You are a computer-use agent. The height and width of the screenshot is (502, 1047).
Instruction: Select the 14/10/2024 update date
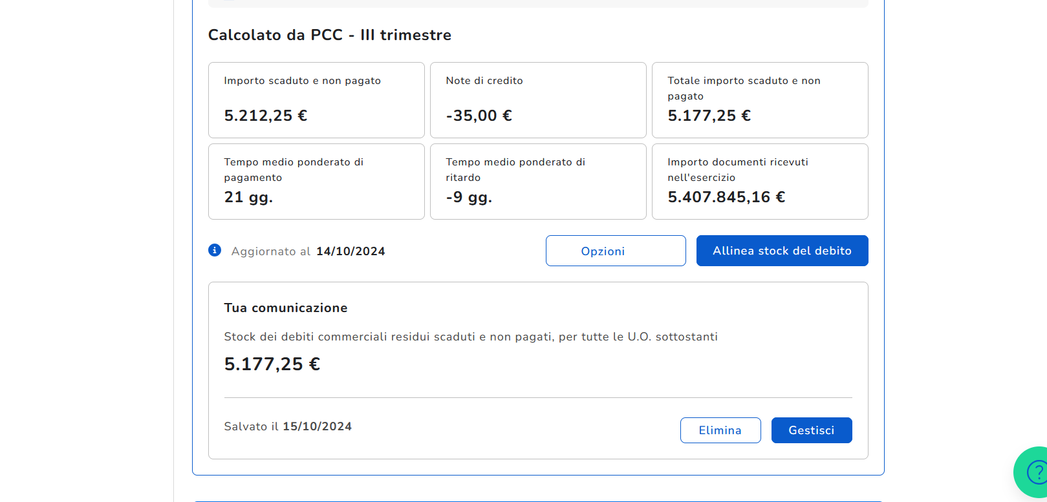point(351,251)
